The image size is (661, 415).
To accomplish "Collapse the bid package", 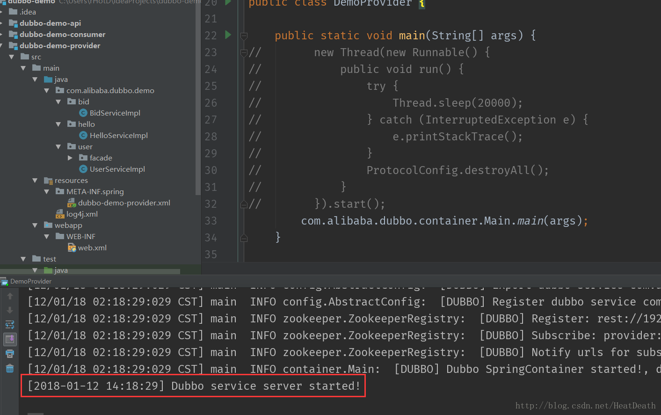I will tap(58, 102).
